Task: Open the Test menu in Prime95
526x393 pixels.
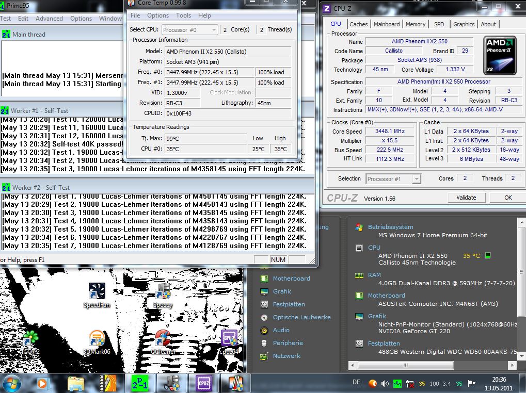Action: (5, 19)
